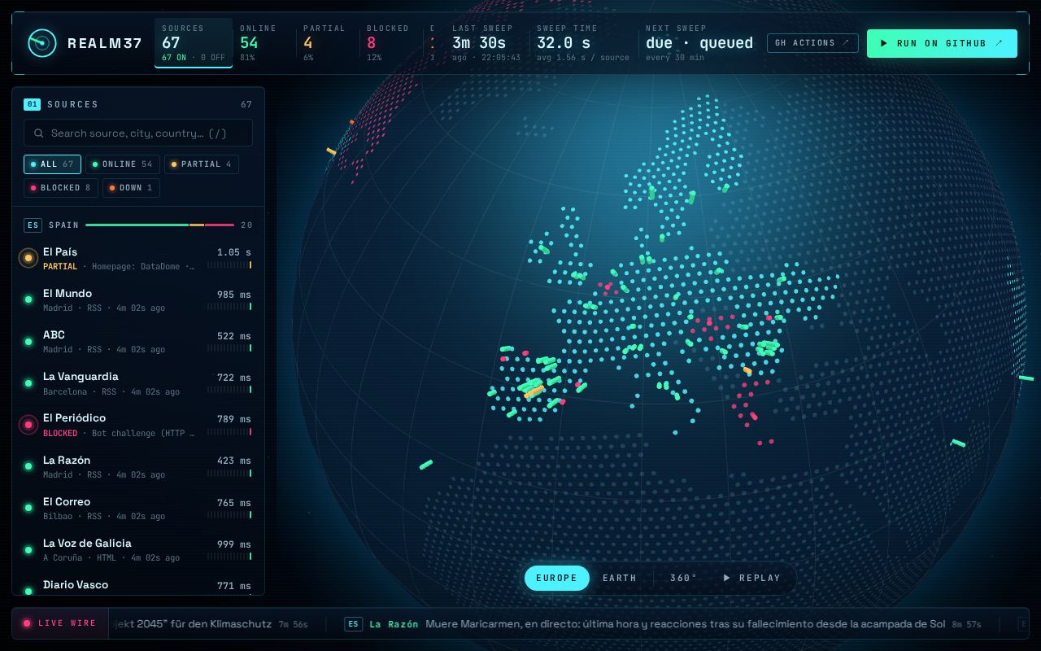Click the ES country badge for Spain

coord(33,225)
